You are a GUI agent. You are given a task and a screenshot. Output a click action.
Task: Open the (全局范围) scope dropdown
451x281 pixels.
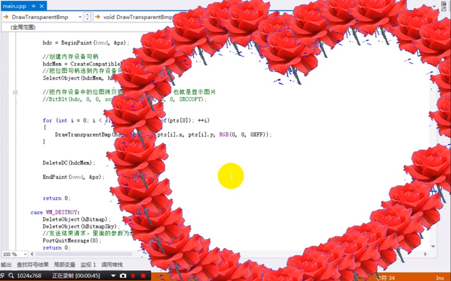pos(23,27)
